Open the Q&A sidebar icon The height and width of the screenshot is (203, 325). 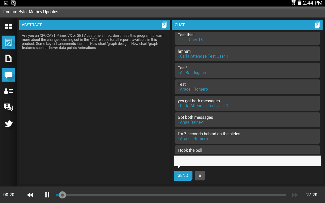(x=8, y=107)
